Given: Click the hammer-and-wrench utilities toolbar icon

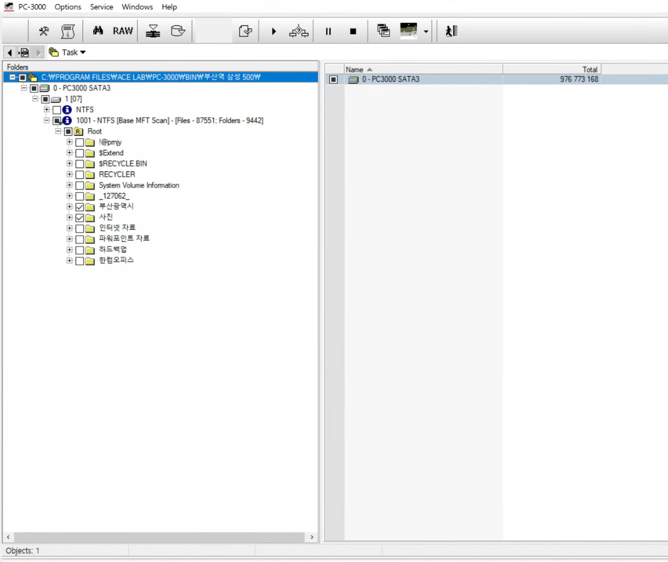Looking at the screenshot, I should (44, 31).
